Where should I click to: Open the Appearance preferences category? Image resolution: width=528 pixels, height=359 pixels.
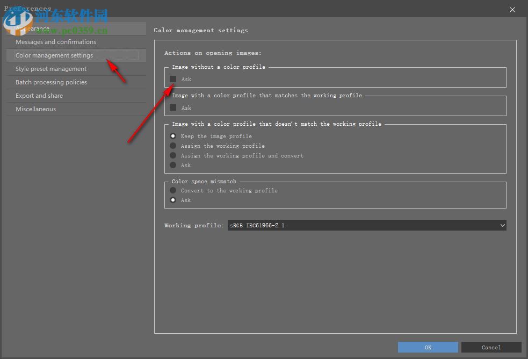click(x=76, y=28)
